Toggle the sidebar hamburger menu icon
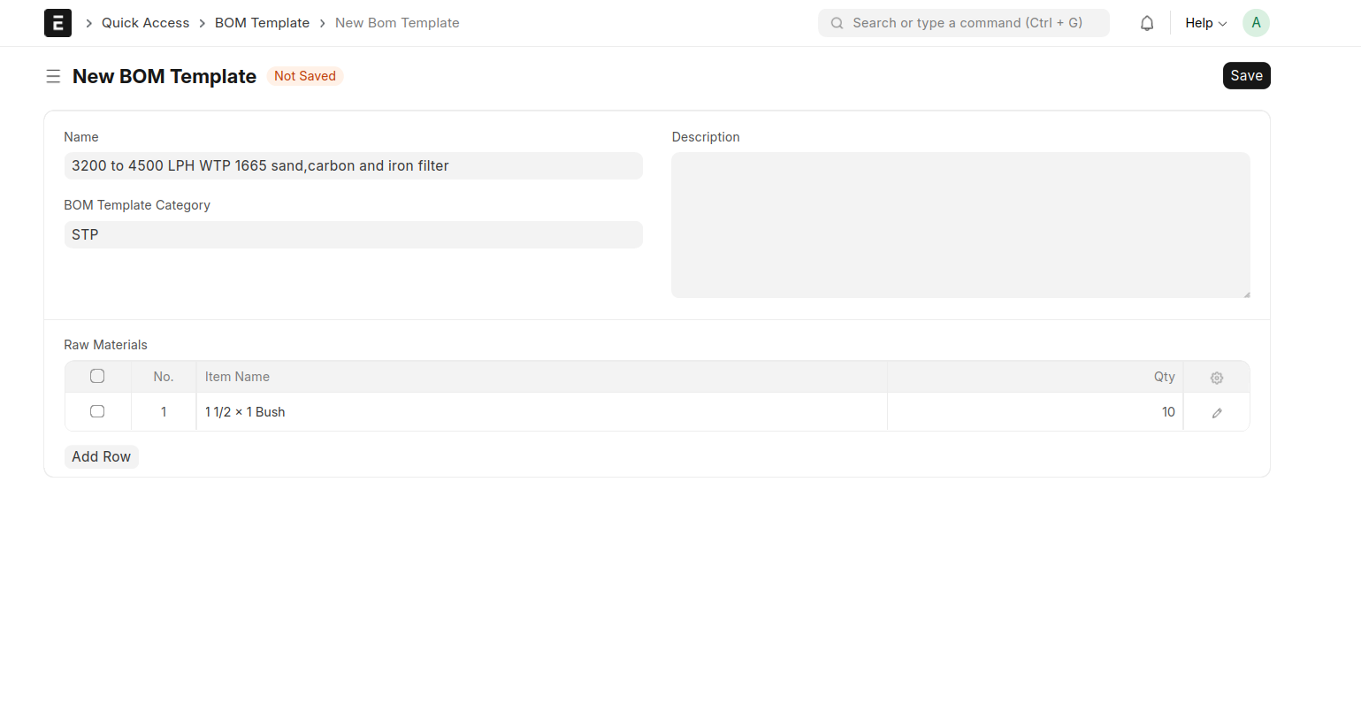The image size is (1361, 719). tap(53, 77)
